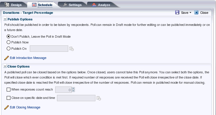
Task: Click the Donations - Target Percentage title
Action: point(28,13)
